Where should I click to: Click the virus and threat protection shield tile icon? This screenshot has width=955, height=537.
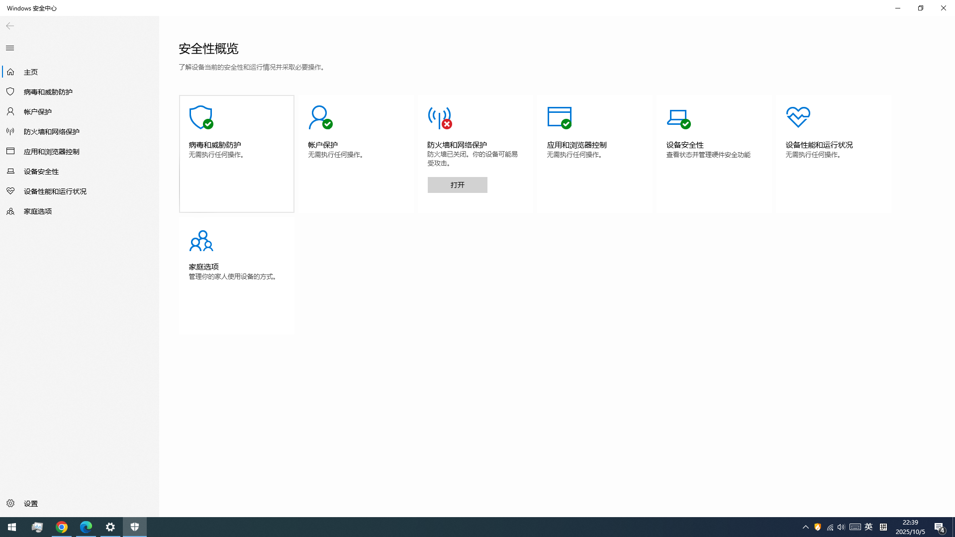[x=201, y=118]
